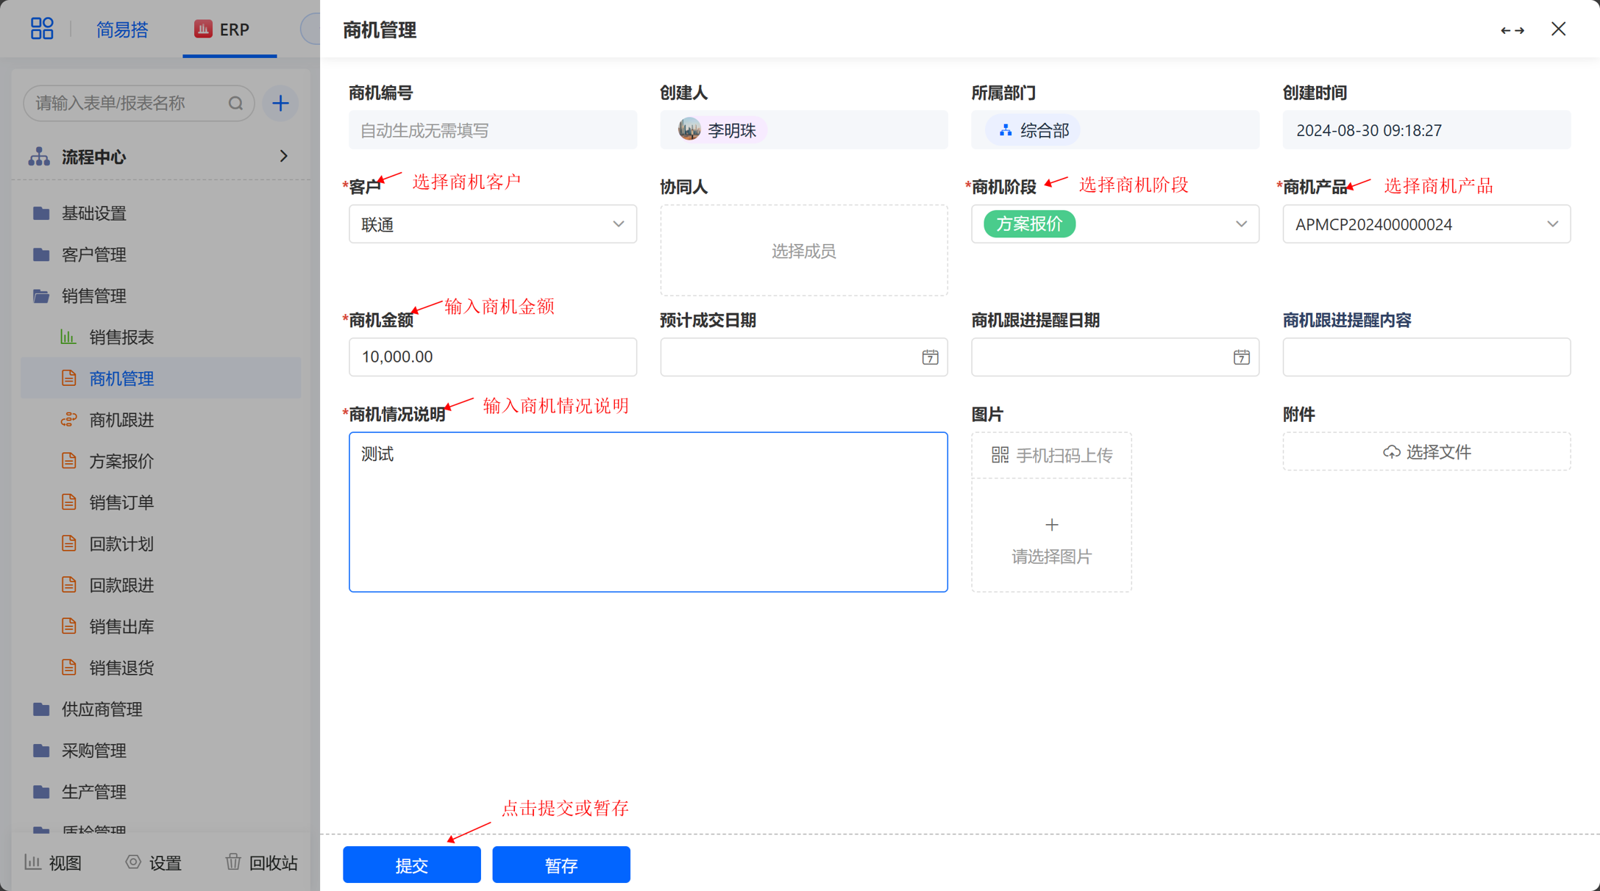Screen dimensions: 1600x891
Task: Toggle panel width with the arrows icon
Action: tap(1512, 30)
